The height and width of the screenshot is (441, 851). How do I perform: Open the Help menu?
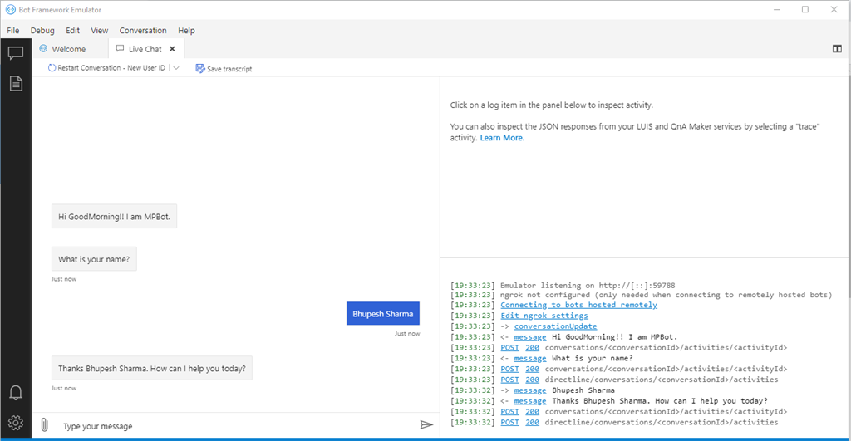[x=186, y=31]
